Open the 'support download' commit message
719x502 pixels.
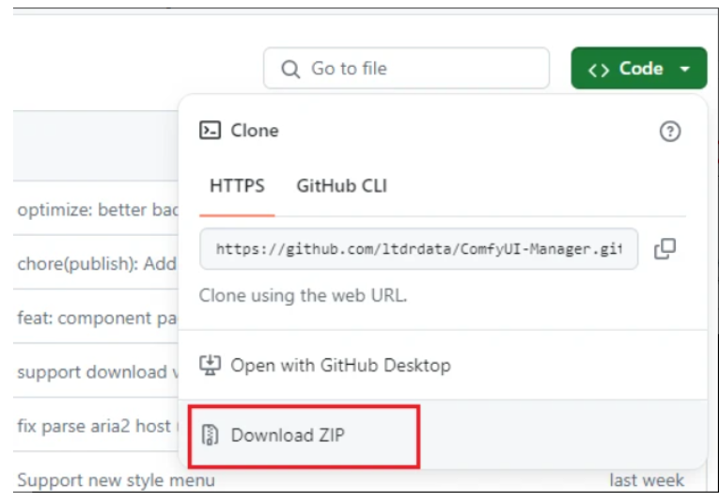98,372
